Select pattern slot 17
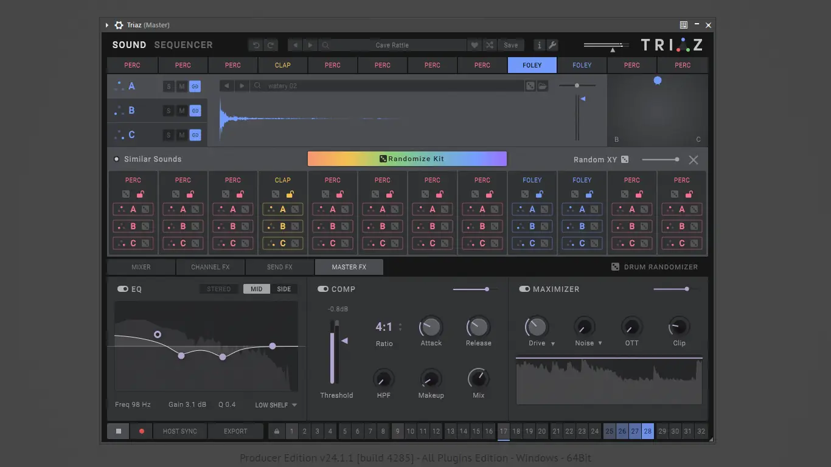 pos(503,431)
